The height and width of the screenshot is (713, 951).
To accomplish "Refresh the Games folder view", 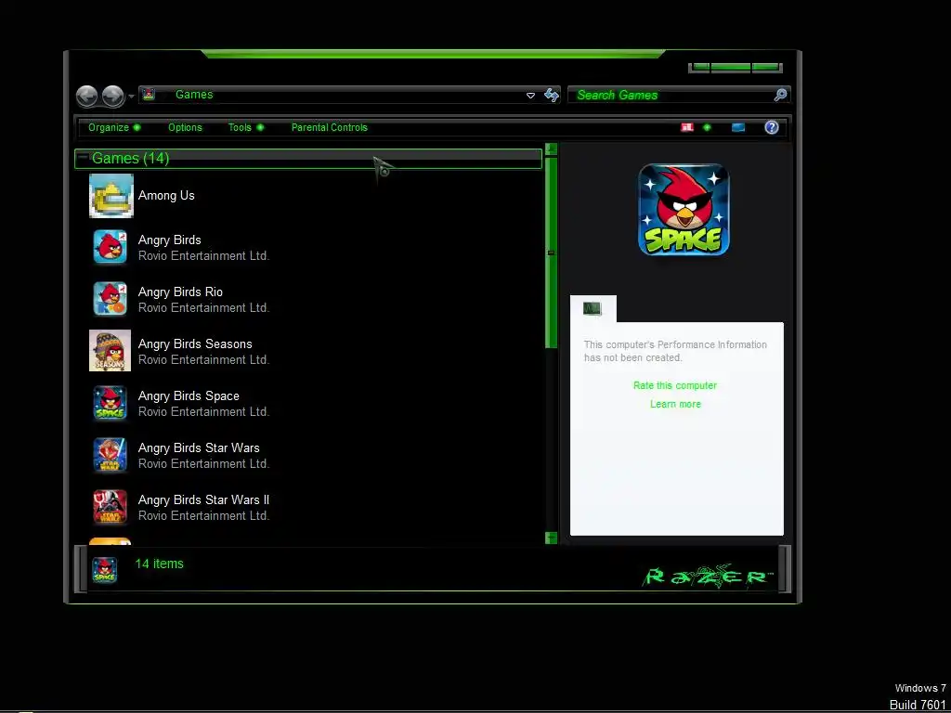I will pos(552,96).
